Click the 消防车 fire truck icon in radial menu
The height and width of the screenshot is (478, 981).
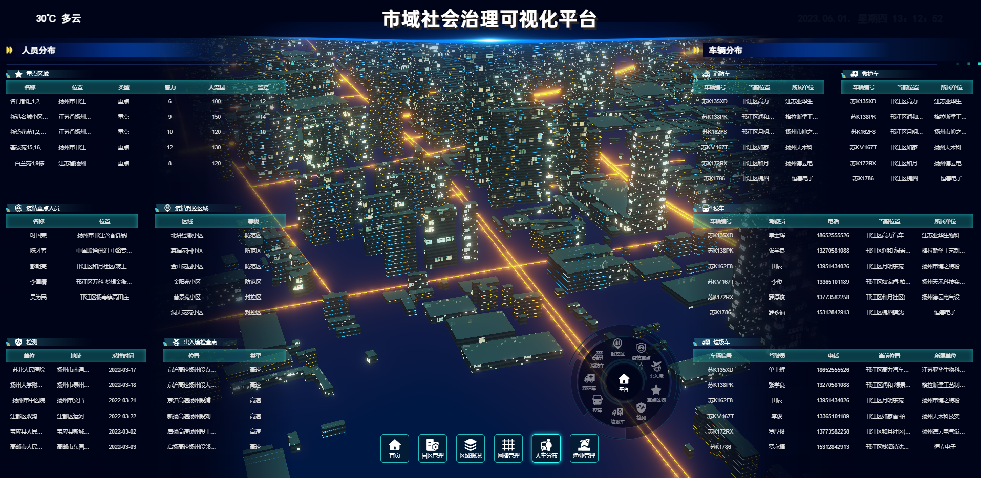click(597, 357)
